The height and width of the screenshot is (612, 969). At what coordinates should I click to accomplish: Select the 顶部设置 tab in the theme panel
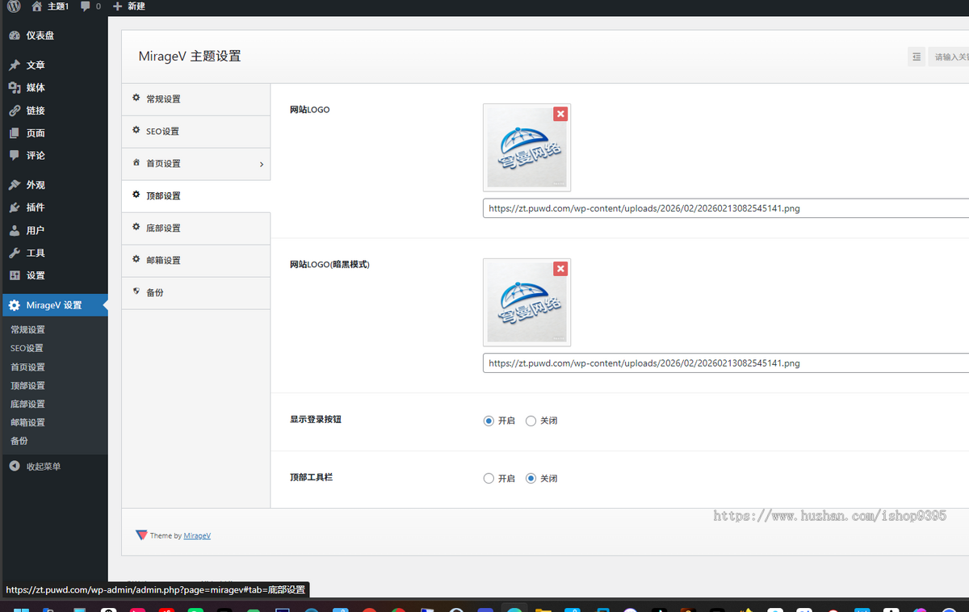click(196, 196)
